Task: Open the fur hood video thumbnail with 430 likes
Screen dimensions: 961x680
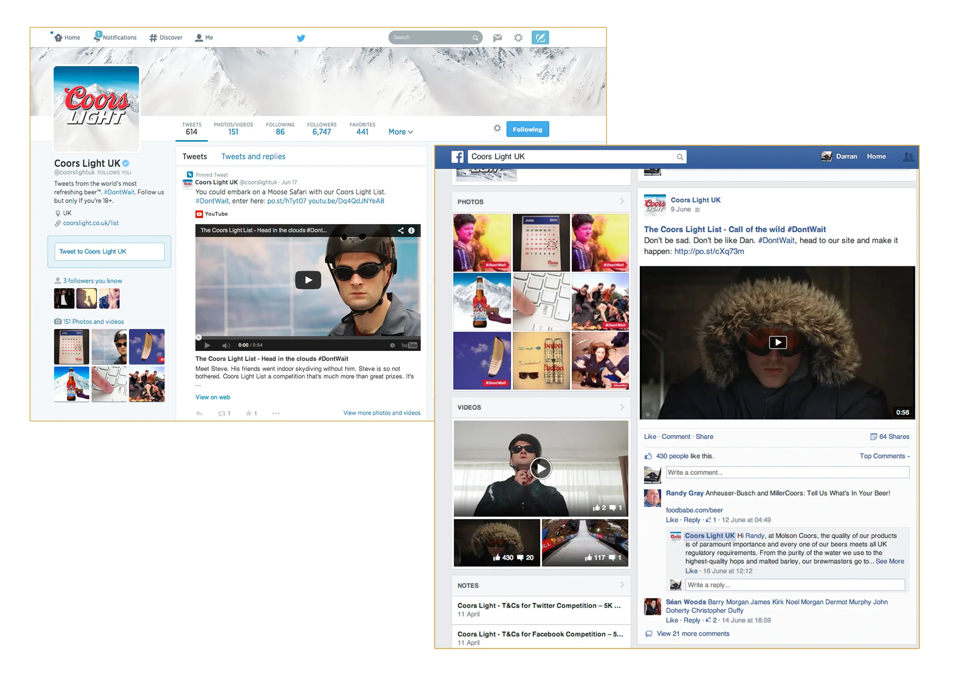Action: [x=497, y=543]
